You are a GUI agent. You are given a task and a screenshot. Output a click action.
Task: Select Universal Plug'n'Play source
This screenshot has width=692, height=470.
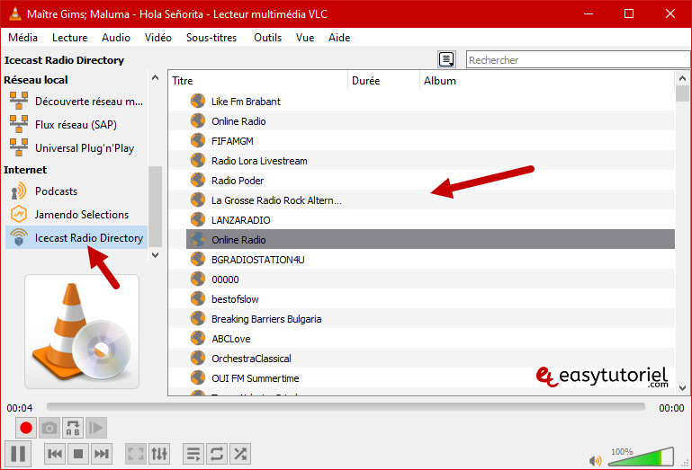tap(76, 147)
